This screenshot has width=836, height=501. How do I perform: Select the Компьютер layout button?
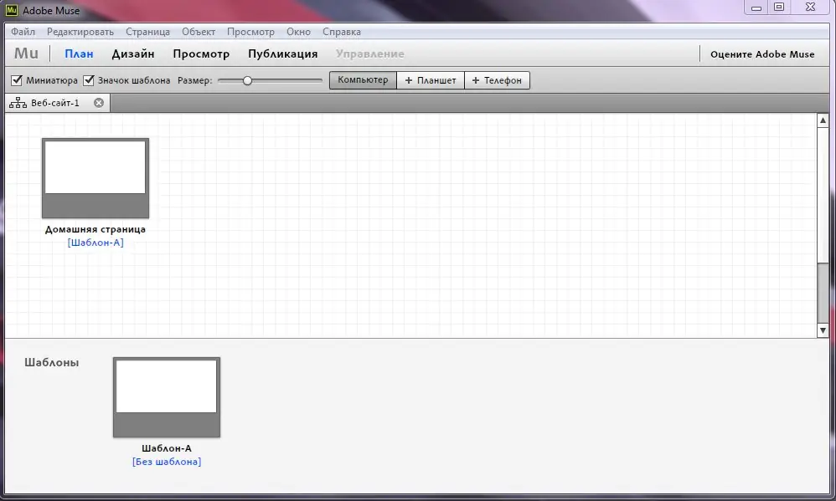(363, 80)
